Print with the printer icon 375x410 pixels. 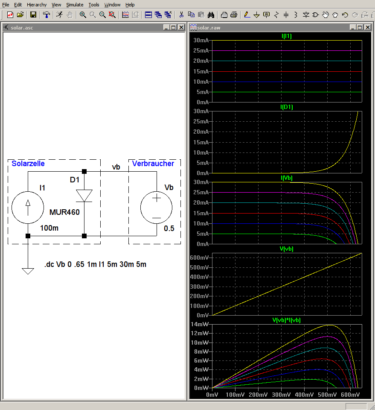click(234, 15)
